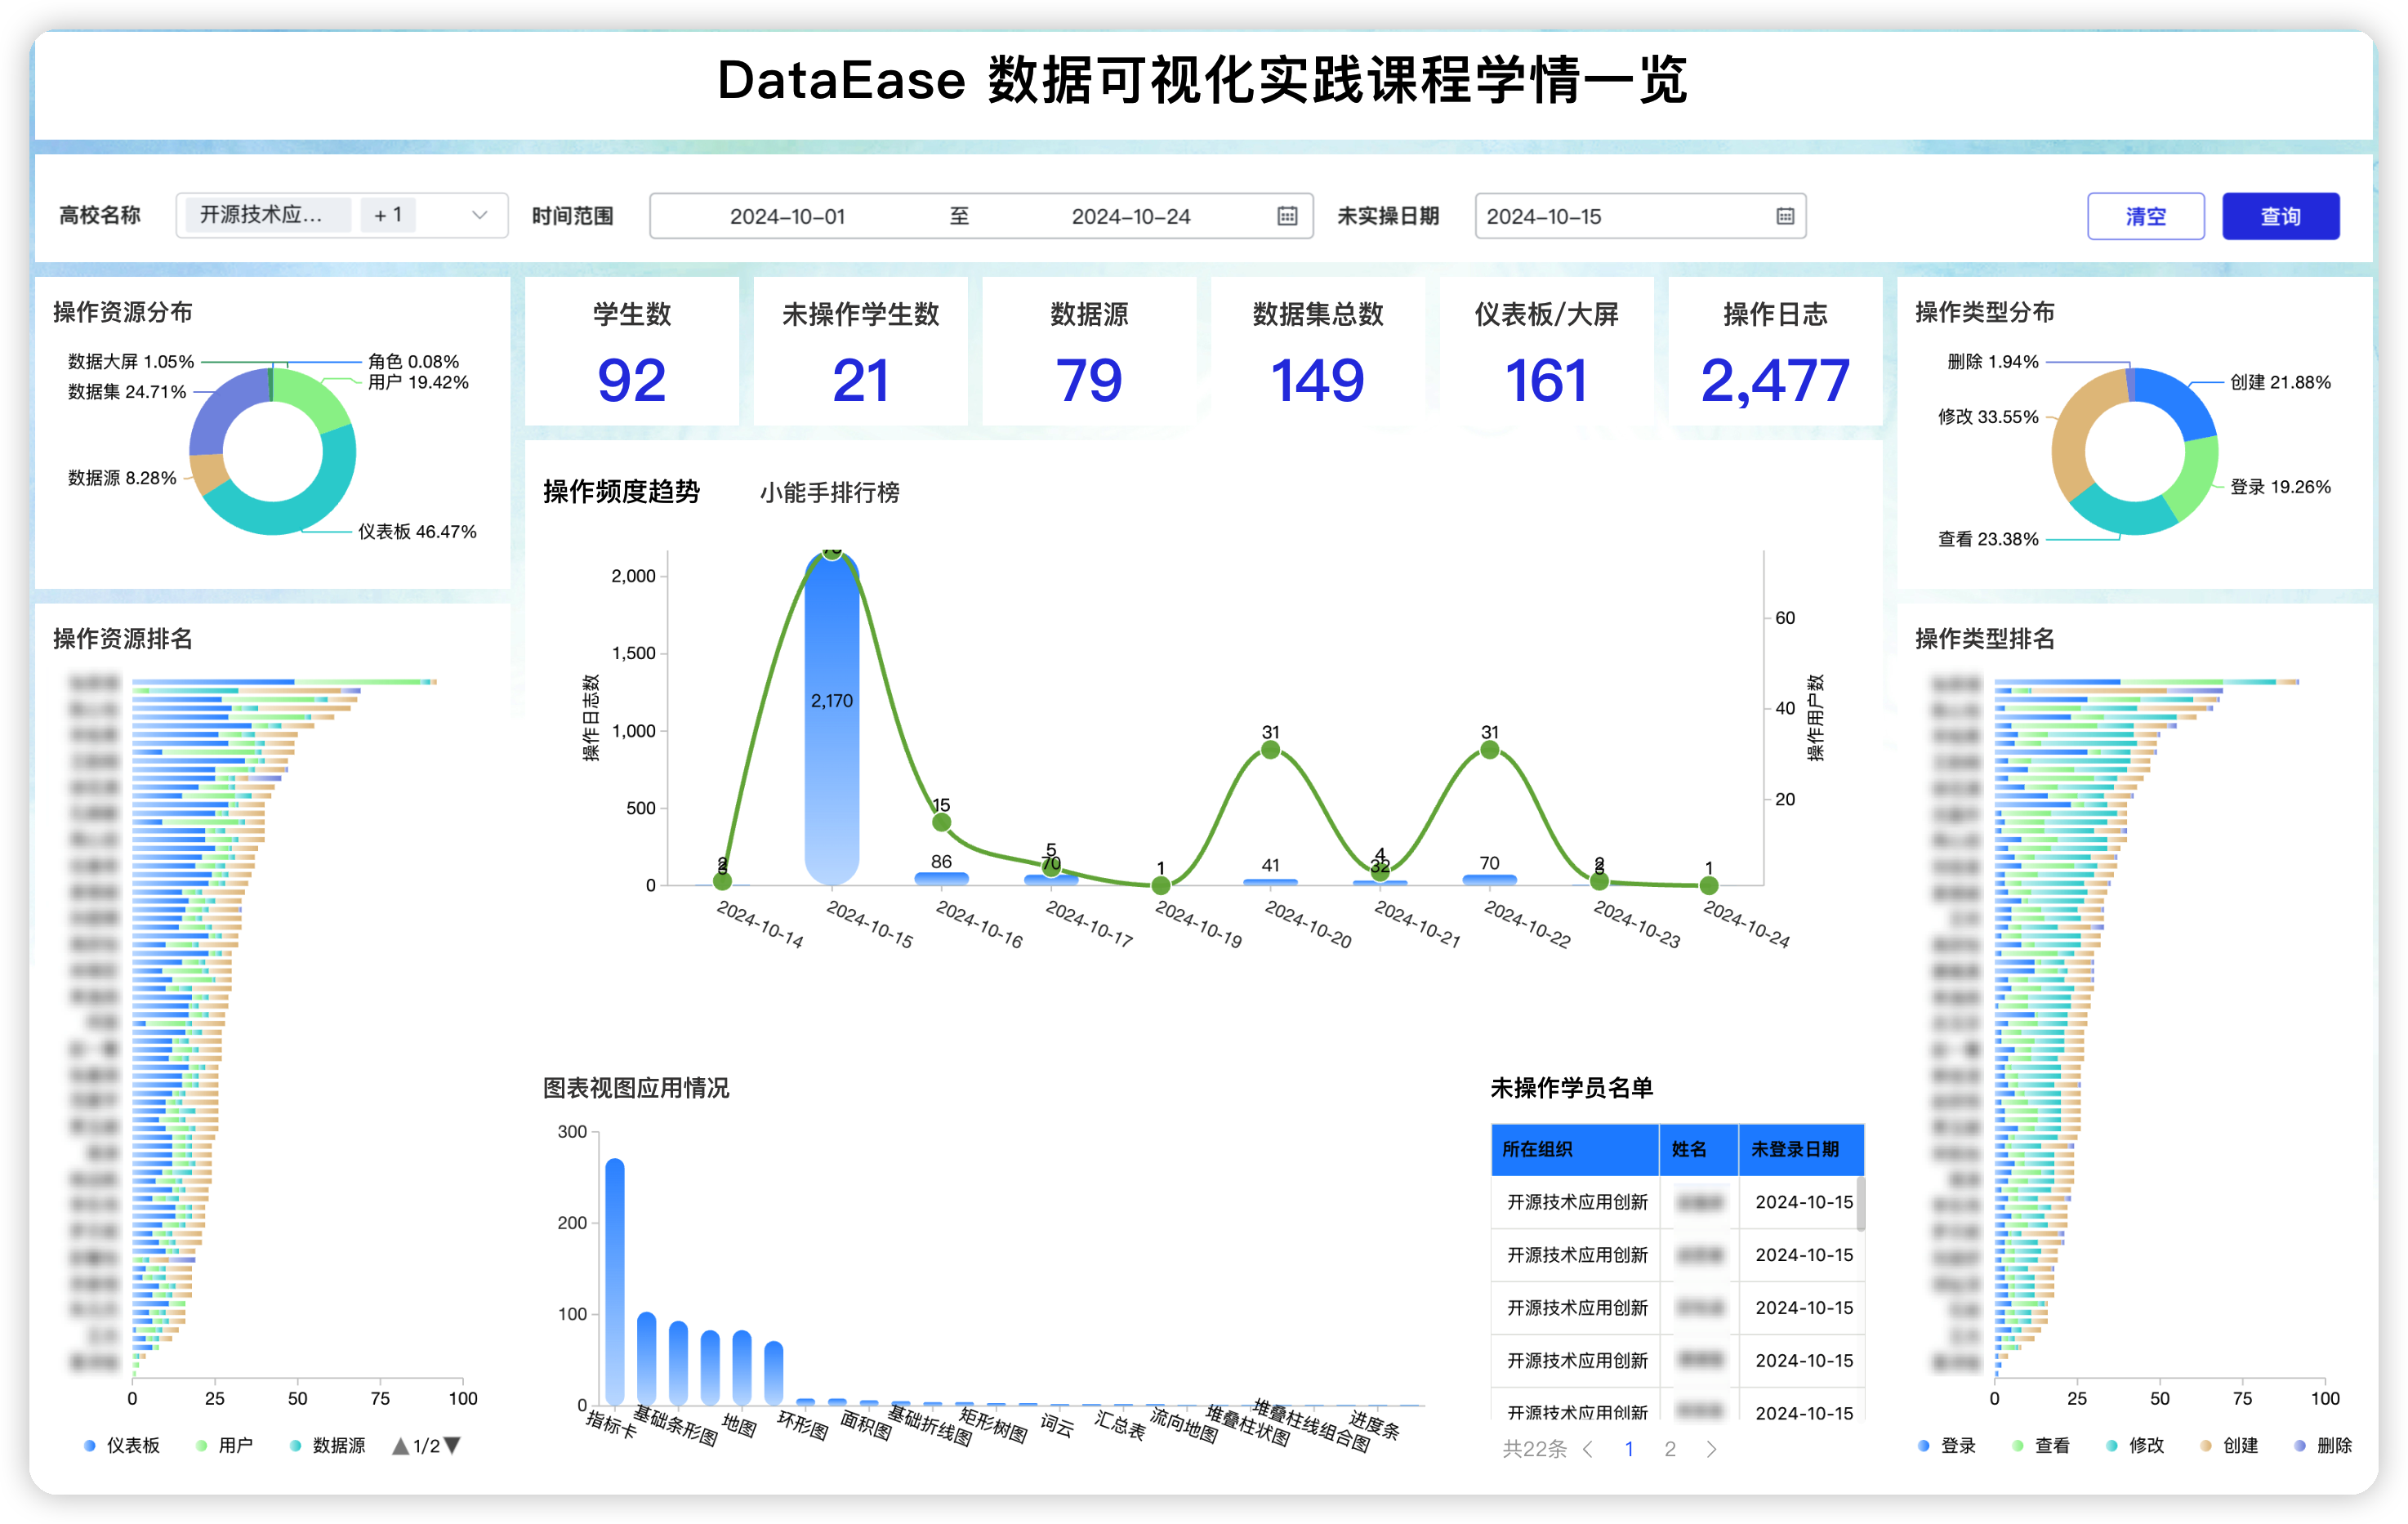
Task: Click the end date 2024-10-24 field
Action: point(1131,216)
